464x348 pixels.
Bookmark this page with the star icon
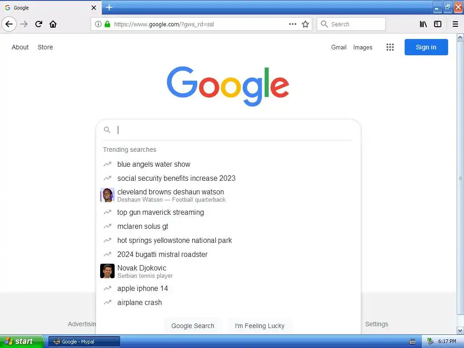point(305,24)
